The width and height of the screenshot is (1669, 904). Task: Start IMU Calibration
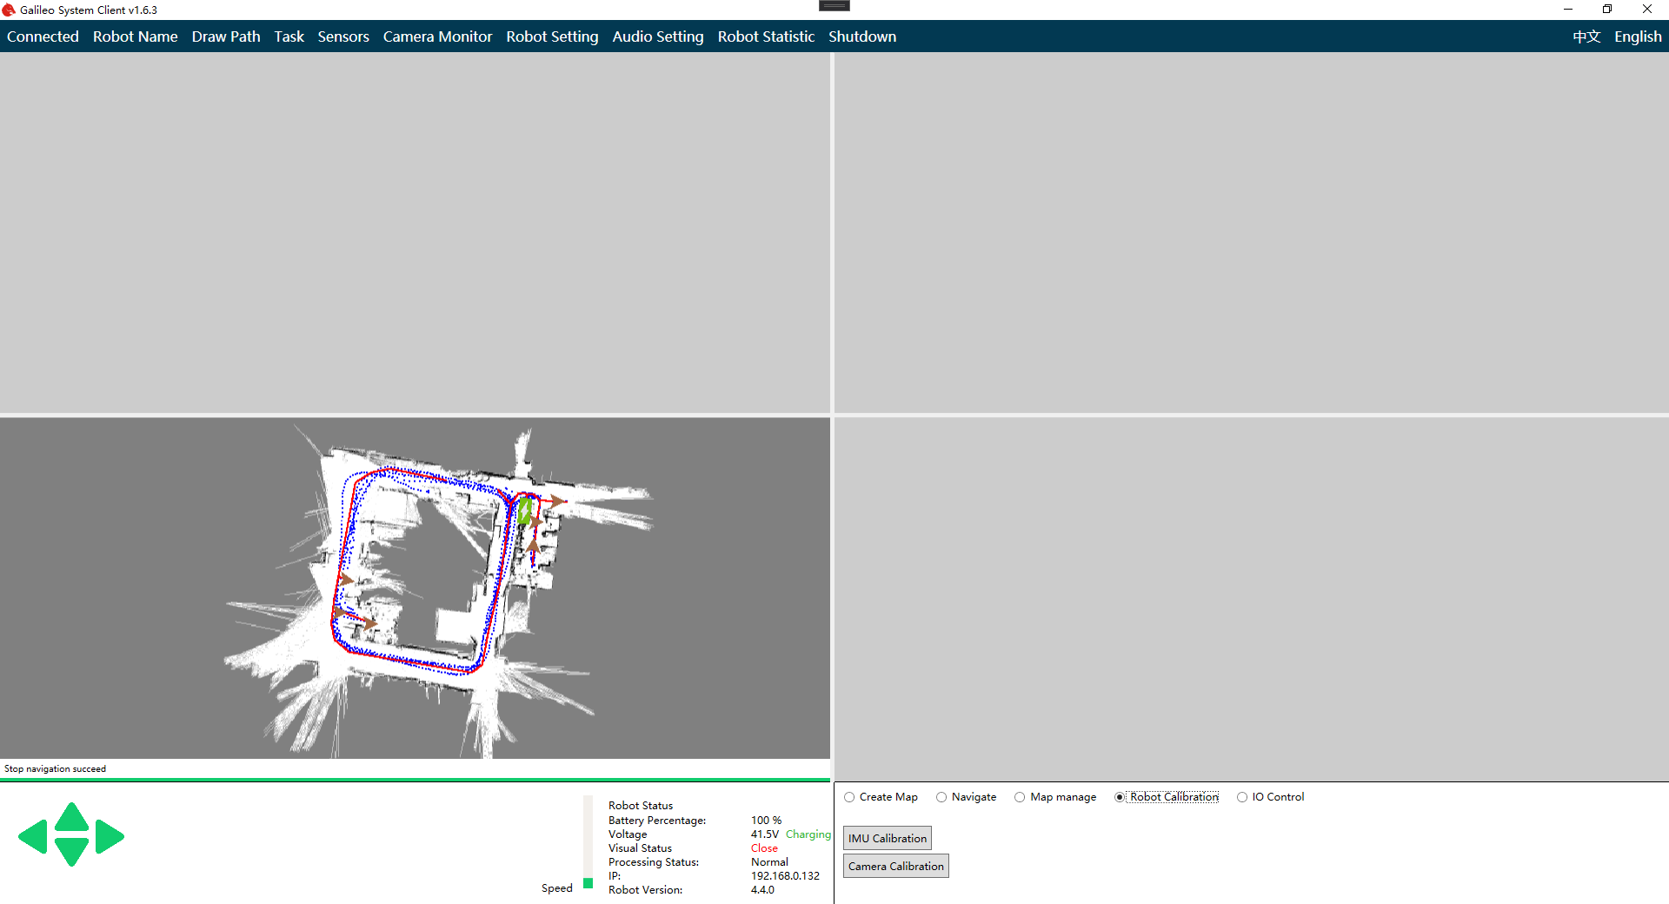(887, 838)
